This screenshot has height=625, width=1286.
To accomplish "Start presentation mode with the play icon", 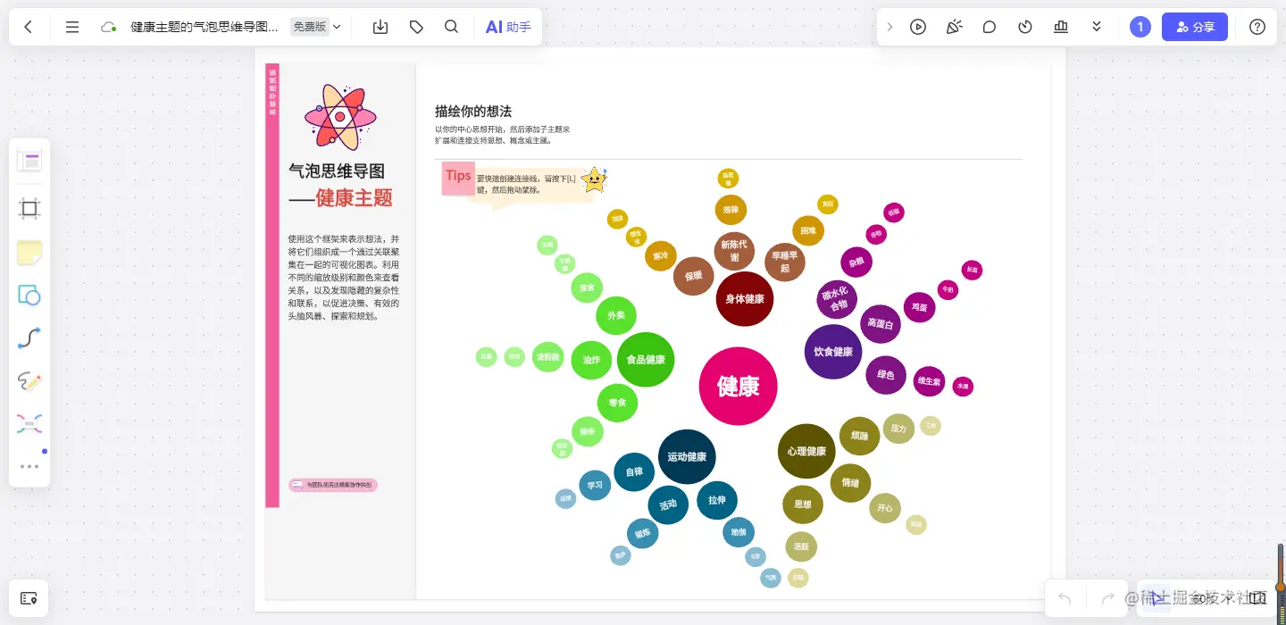I will 918,27.
